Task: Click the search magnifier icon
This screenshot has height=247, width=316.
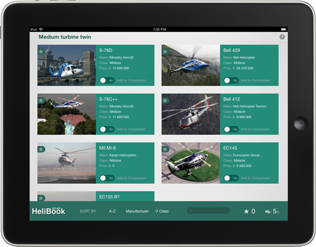Action: pyautogui.click(x=190, y=211)
